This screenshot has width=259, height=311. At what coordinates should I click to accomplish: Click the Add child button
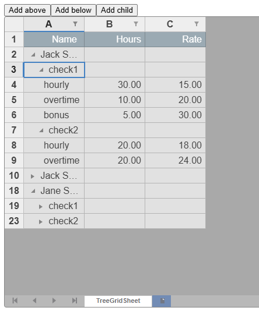pyautogui.click(x=117, y=10)
